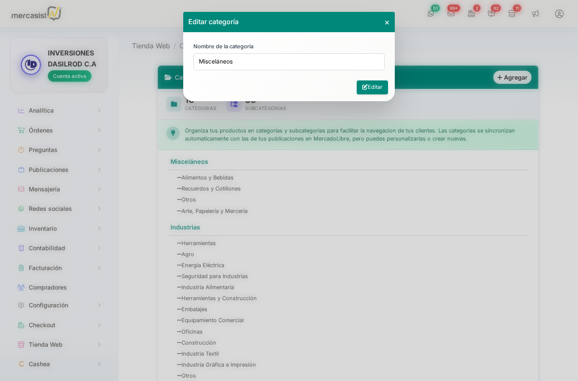Expand the Órdenes menu chevron
This screenshot has height=381, width=578.
coord(99,130)
